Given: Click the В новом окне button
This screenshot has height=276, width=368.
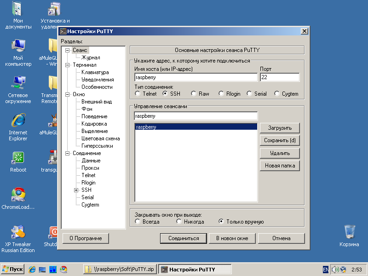Looking at the screenshot, I should coord(232,238).
